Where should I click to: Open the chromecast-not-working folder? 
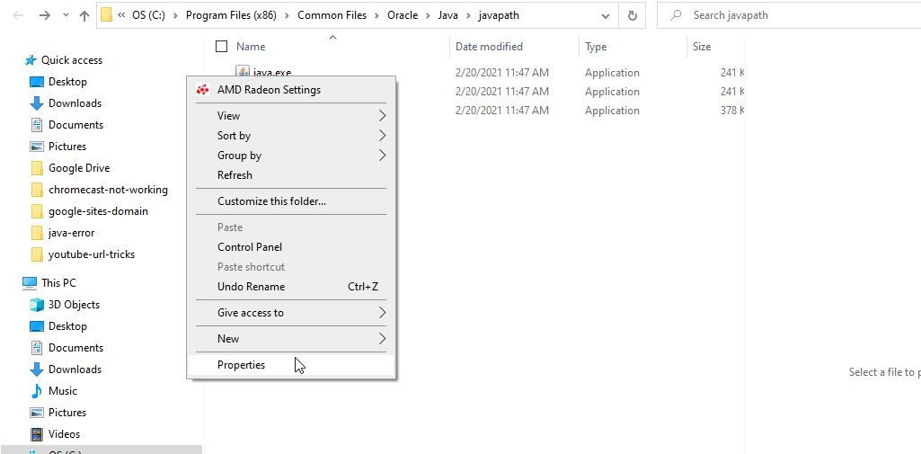(x=108, y=190)
